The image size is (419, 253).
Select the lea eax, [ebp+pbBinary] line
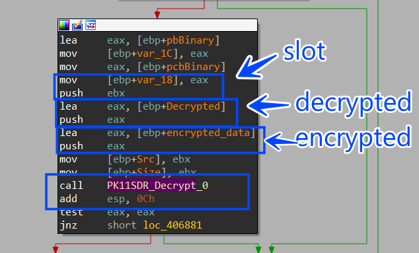139,40
